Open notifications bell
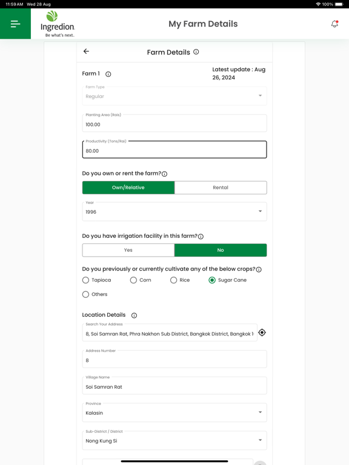Image resolution: width=349 pixels, height=465 pixels. 334,24
